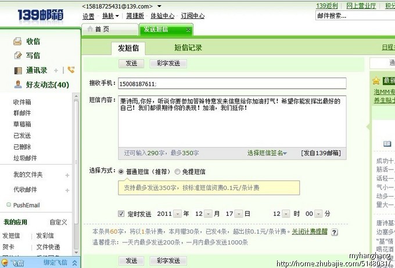Click the bottom 发送 button
395x268 pixels.
[x=131, y=260]
